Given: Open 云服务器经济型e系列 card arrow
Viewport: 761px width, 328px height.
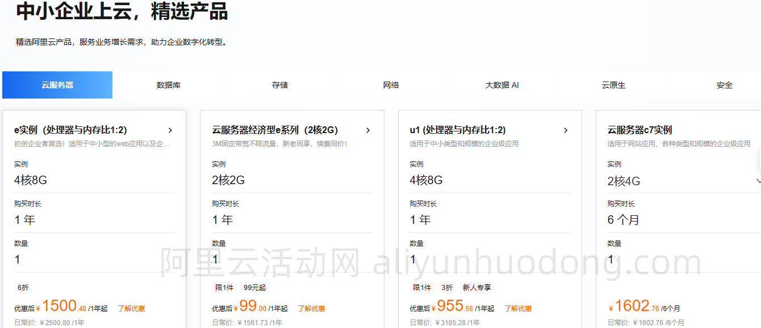Looking at the screenshot, I should click(368, 130).
